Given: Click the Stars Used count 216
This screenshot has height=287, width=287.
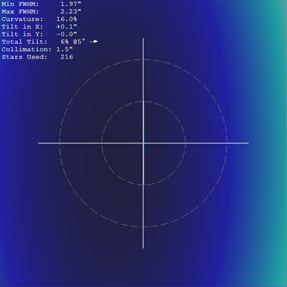Looking at the screenshot, I should (66, 57).
